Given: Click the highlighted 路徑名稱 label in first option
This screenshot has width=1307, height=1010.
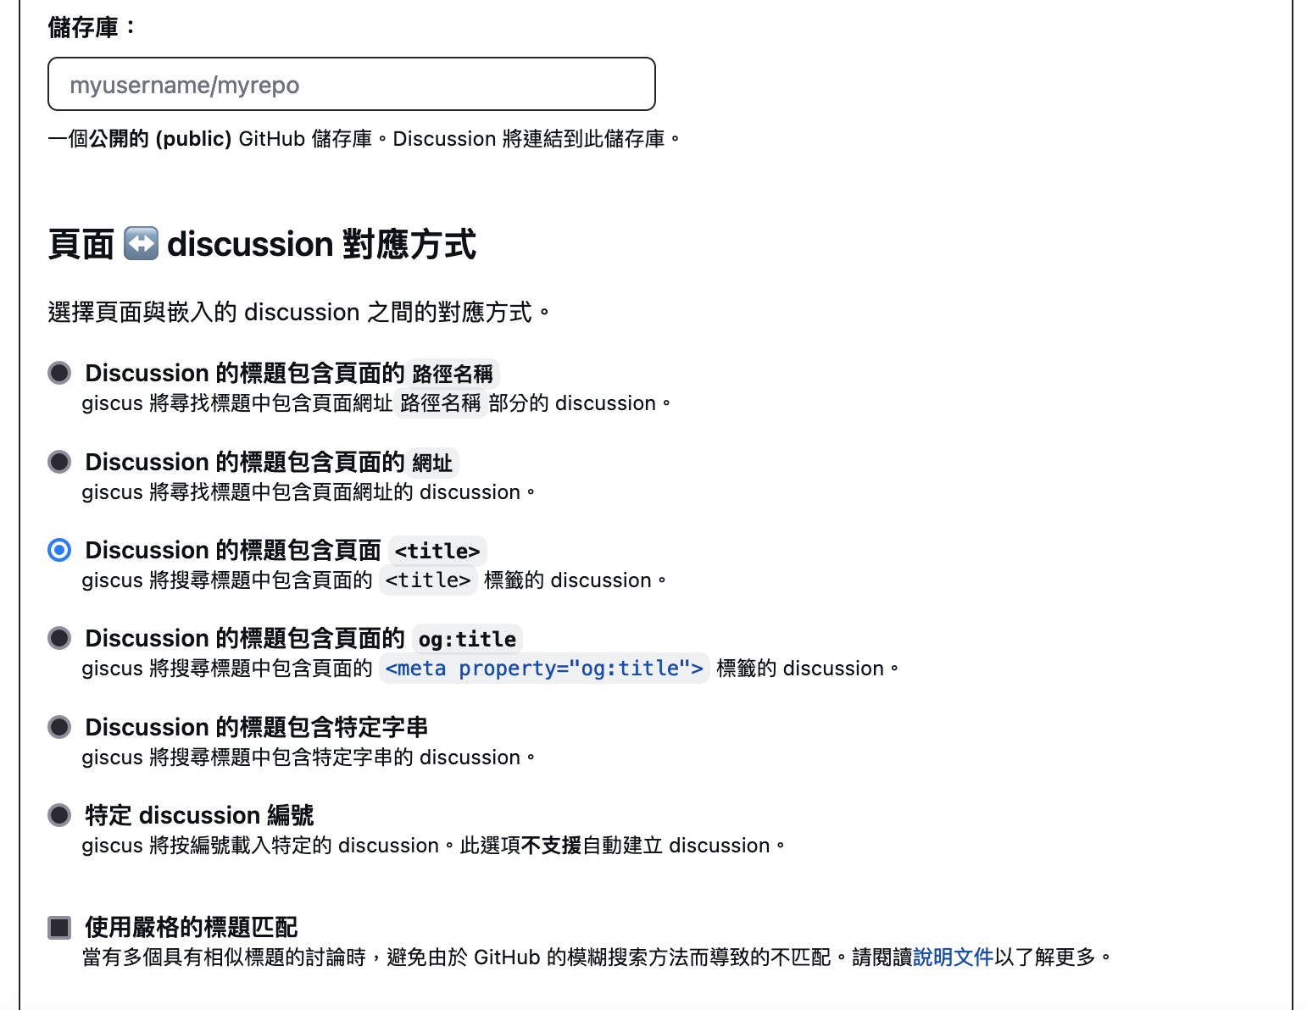Looking at the screenshot, I should [453, 374].
